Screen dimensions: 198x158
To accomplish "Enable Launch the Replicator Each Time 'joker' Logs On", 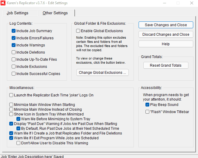I will coord(11,95).
